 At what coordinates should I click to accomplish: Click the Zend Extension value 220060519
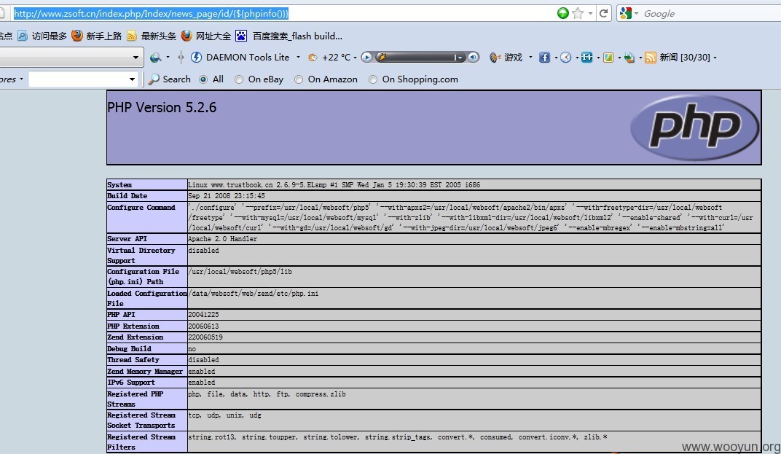pos(205,337)
